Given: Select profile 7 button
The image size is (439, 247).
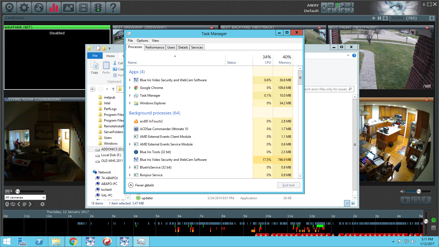Looking at the screenshot, I should (x=350, y=11).
